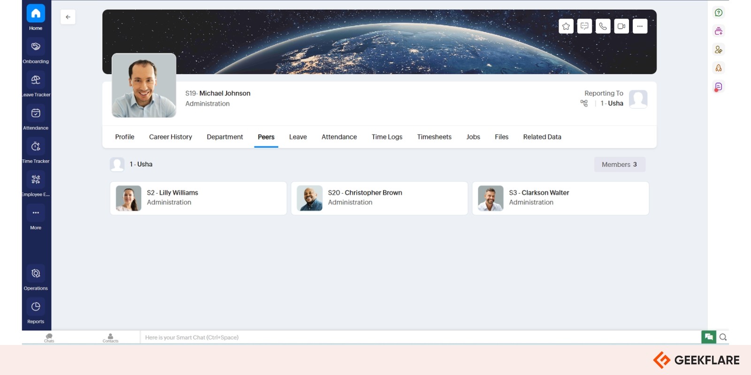This screenshot has width=751, height=375.
Task: Start a video call with camera icon
Action: [x=621, y=26]
